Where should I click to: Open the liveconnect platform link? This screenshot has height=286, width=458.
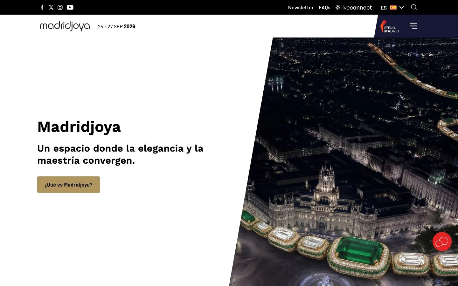point(354,7)
